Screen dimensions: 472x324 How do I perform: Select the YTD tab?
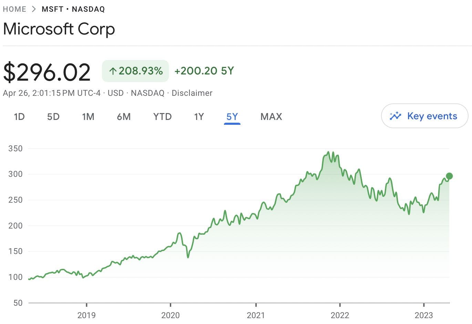click(162, 117)
